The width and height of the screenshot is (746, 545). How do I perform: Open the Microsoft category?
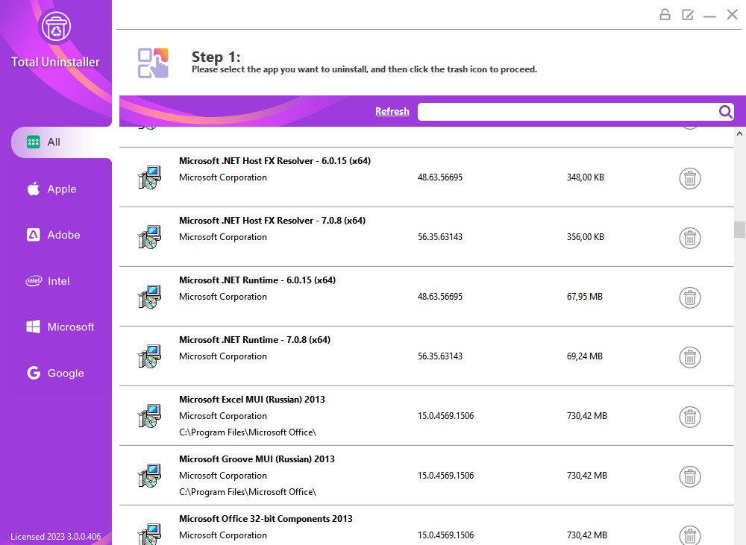tap(60, 327)
